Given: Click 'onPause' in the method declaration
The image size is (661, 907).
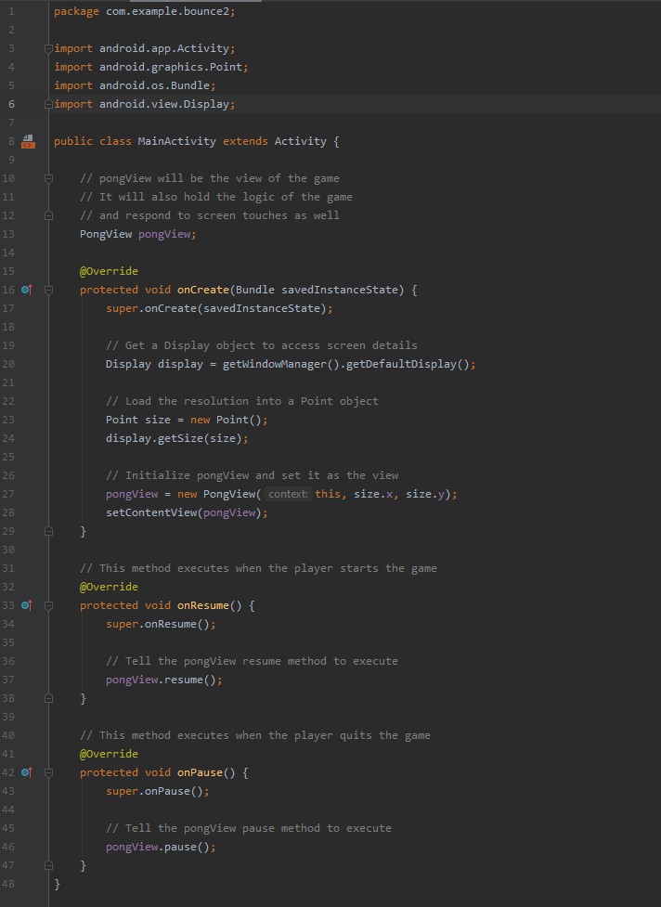Looking at the screenshot, I should pos(201,772).
